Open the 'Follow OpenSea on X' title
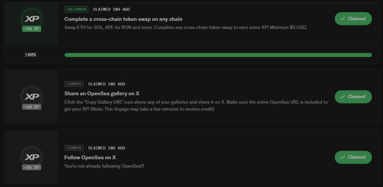This screenshot has width=383, height=187. coord(90,157)
